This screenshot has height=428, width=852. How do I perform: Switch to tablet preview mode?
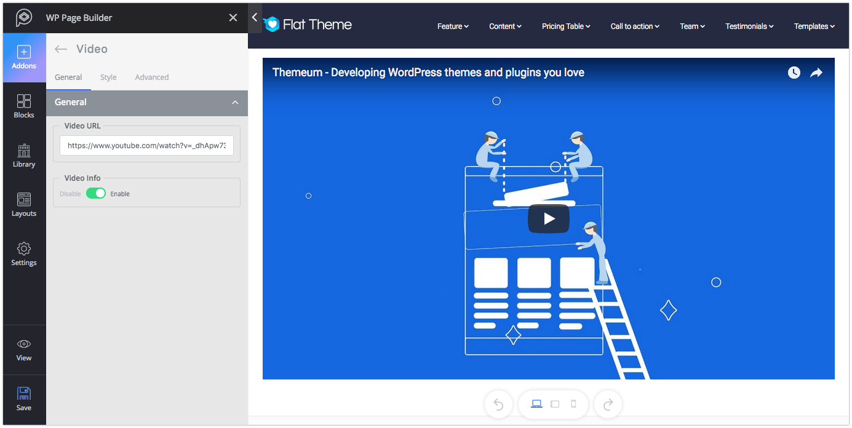pos(555,404)
